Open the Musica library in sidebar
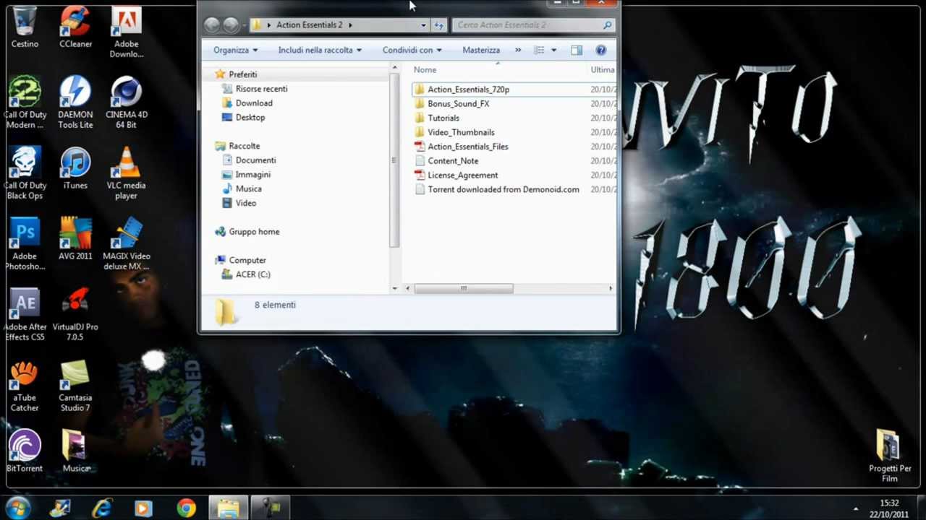 pos(248,188)
